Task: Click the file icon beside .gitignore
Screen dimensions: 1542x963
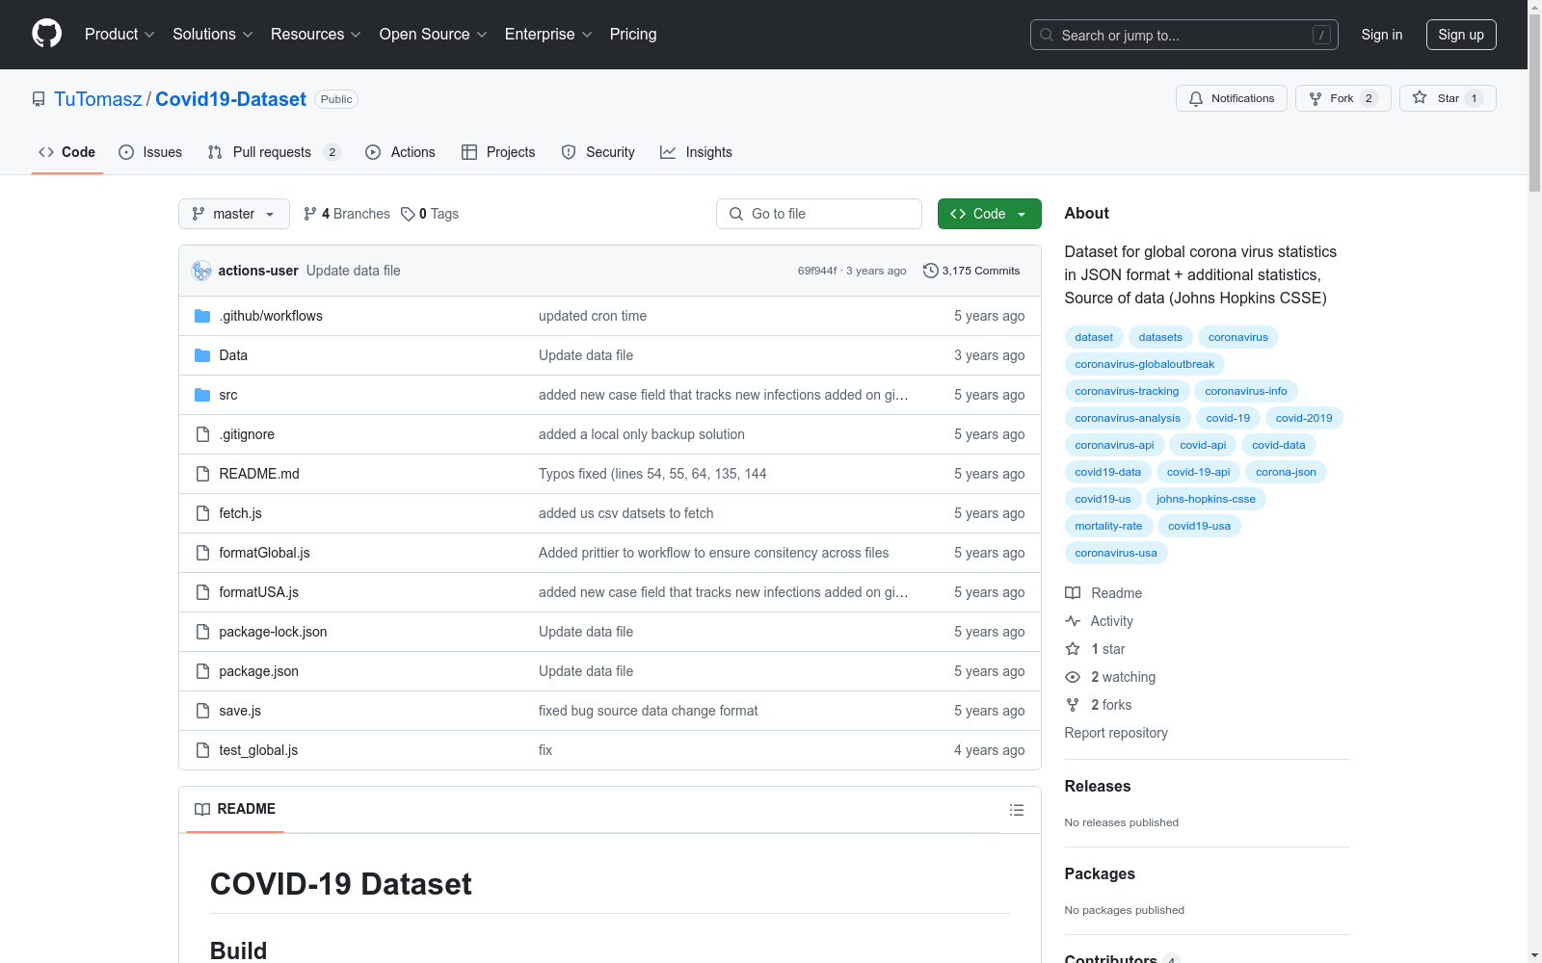Action: pos(202,434)
